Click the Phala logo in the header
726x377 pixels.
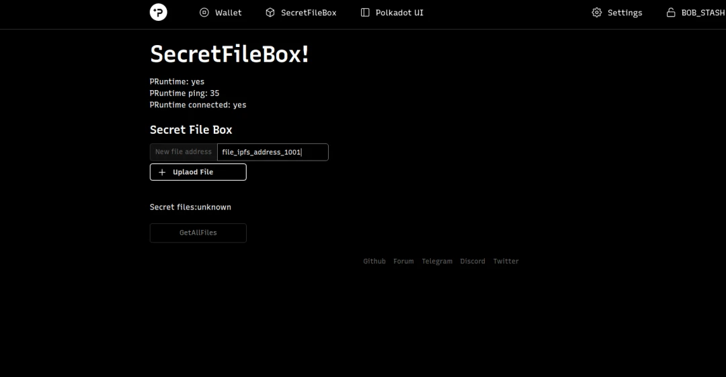[x=158, y=12]
